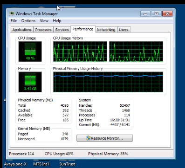
Task: Open the Help menu
Action: click(57, 21)
